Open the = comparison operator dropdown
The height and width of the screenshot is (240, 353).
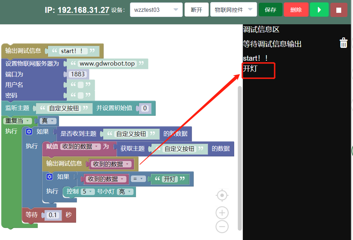[x=138, y=179]
